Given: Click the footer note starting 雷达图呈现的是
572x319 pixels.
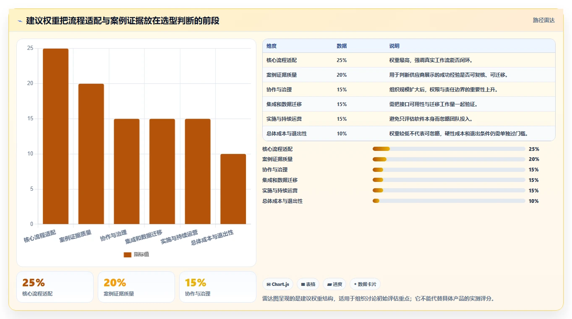Looking at the screenshot, I should point(379,299).
